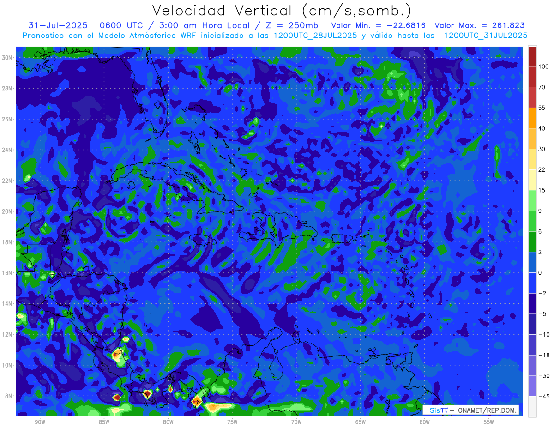Pick the orange swatch between 40 and 55
The width and height of the screenshot is (554, 428).
[x=532, y=118]
